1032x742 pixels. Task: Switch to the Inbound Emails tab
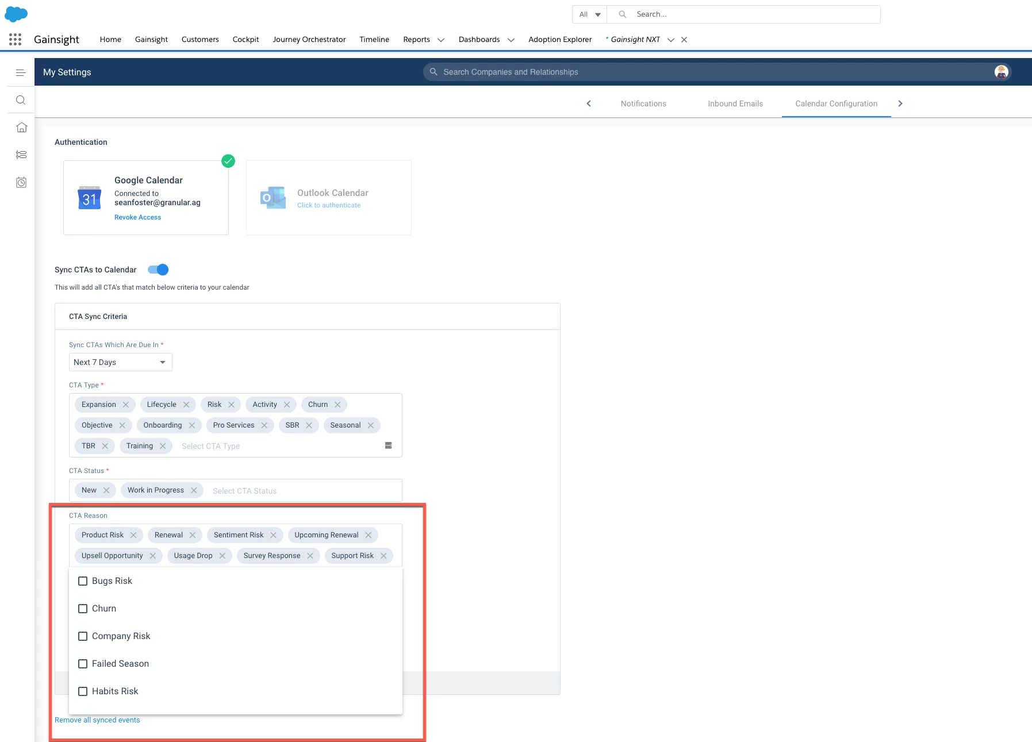(735, 103)
